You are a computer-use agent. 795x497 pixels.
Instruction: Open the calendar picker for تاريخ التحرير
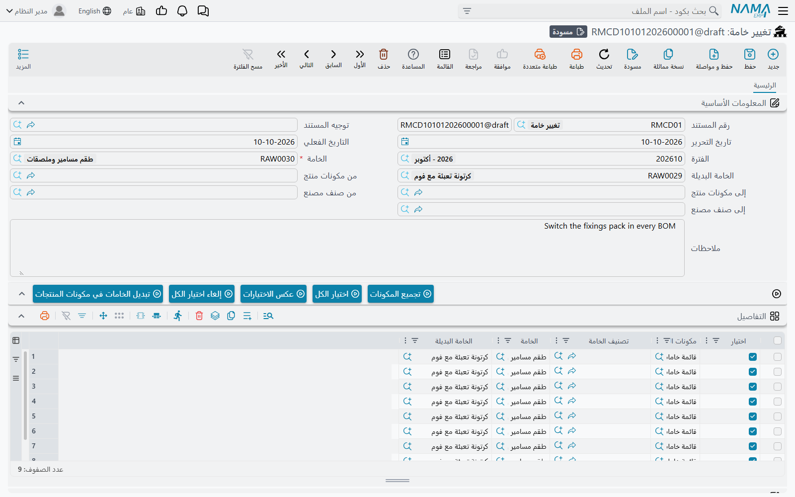click(x=405, y=142)
